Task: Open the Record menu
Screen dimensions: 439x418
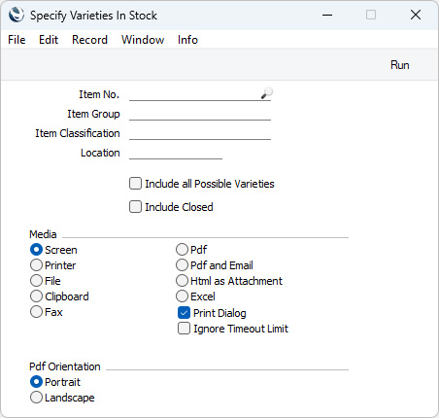Action: (x=89, y=40)
